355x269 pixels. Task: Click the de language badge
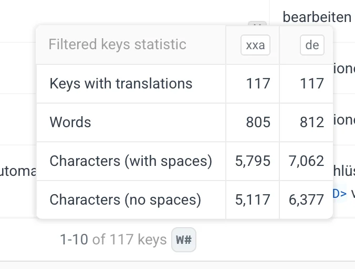click(312, 45)
